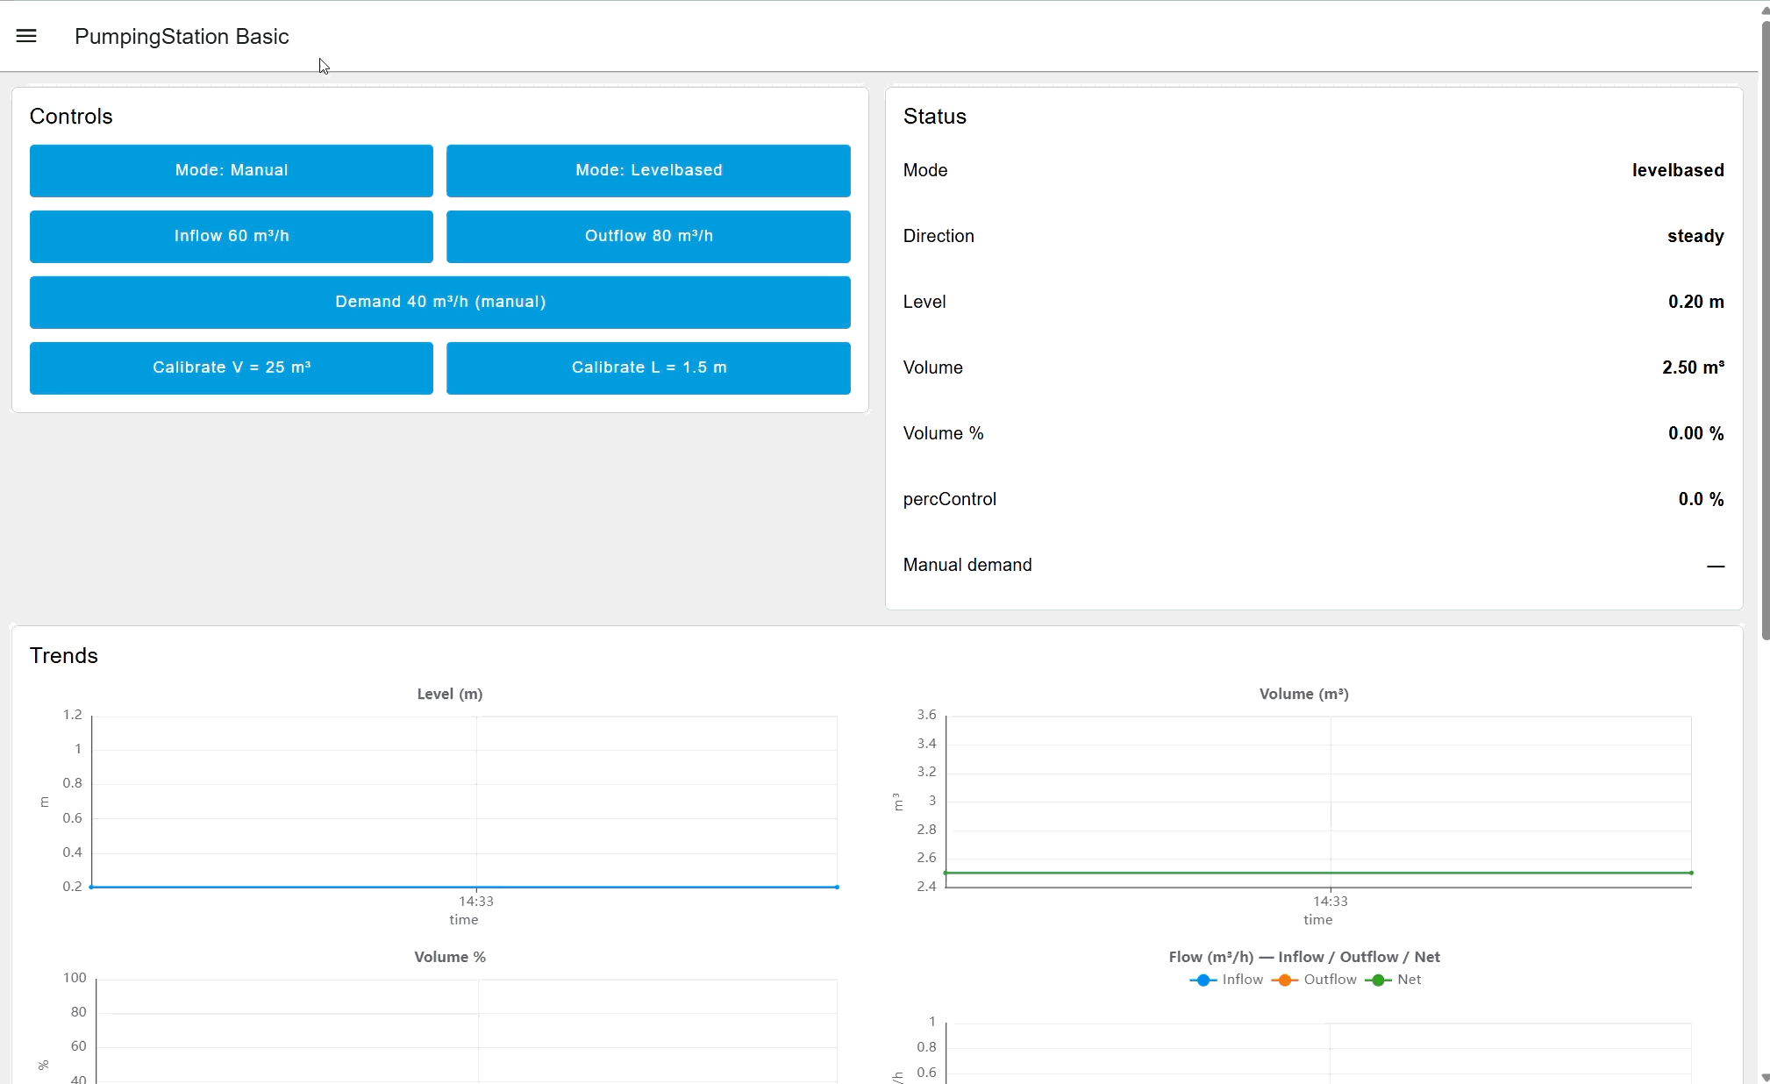Switch to Mode: Levelbased
The image size is (1770, 1084).
pos(648,170)
